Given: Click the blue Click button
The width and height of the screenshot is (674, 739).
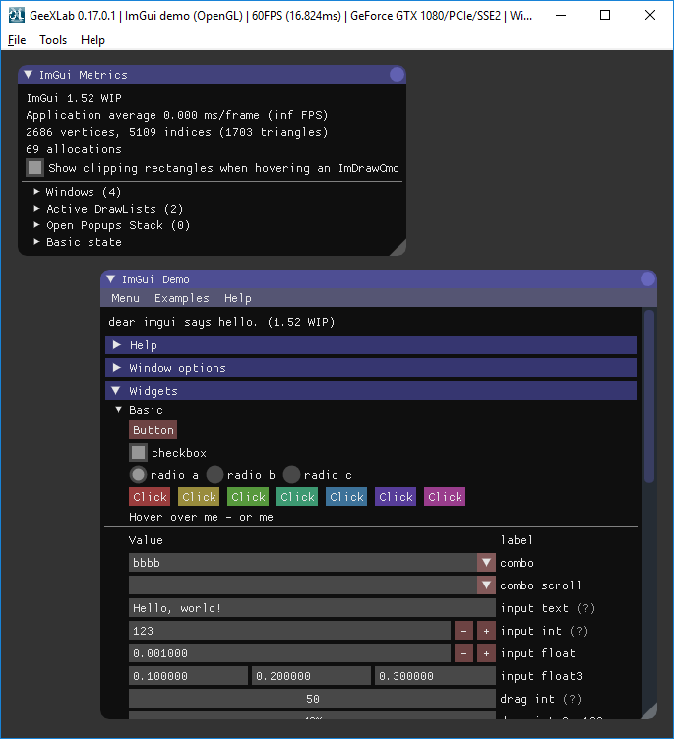Looking at the screenshot, I should pos(346,497).
